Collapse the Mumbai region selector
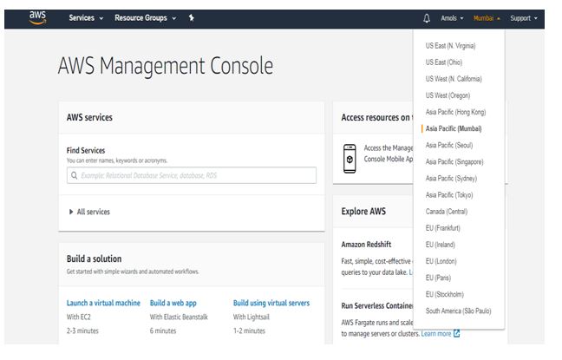Image resolution: width=562 pixels, height=360 pixels. [487, 18]
